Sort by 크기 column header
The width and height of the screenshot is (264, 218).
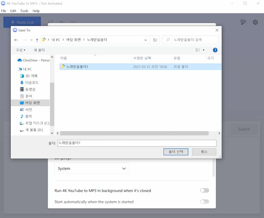pyautogui.click(x=210, y=58)
